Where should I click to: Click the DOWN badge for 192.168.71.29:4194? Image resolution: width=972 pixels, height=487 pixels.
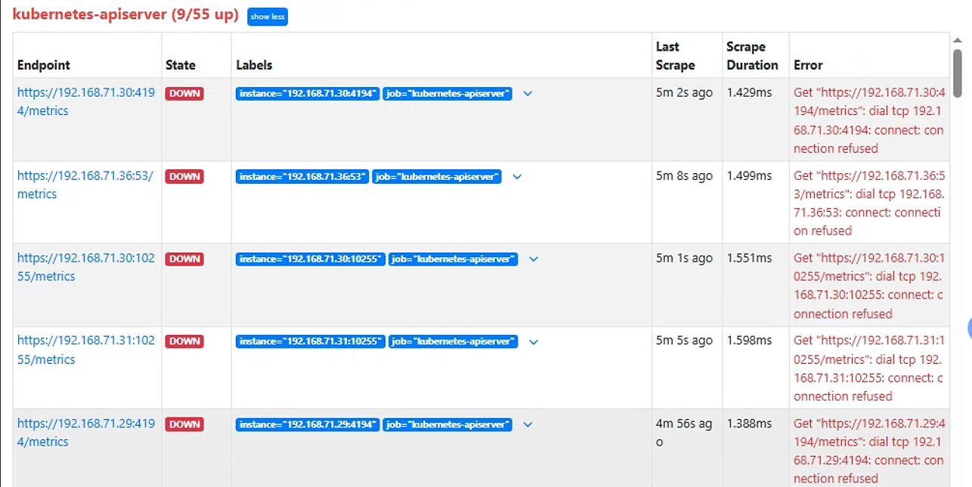pyautogui.click(x=184, y=424)
